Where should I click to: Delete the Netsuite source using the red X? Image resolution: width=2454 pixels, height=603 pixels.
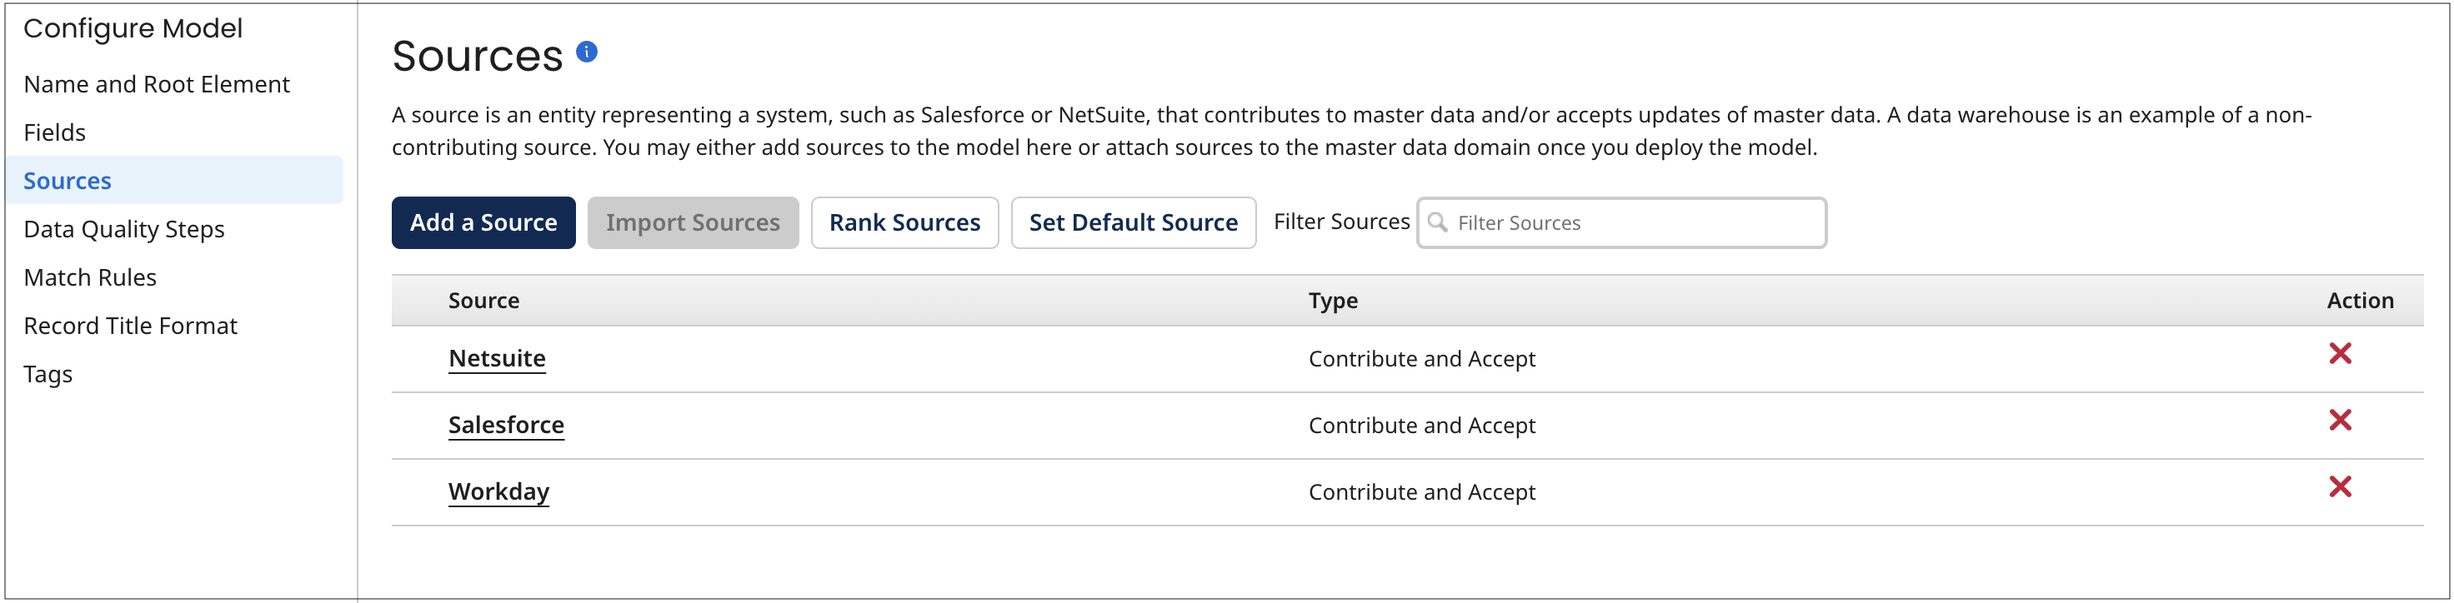click(x=2341, y=353)
